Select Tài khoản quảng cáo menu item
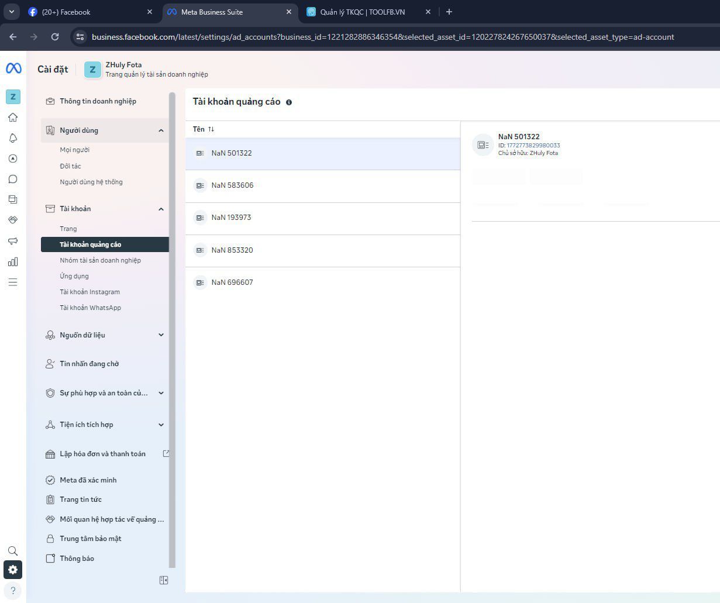 click(x=105, y=244)
